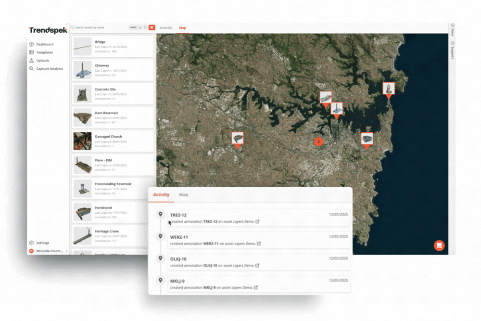Screen dimensions: 481x321
Task: Click the Miranda Freem... user avatar
Action: pyautogui.click(x=31, y=251)
